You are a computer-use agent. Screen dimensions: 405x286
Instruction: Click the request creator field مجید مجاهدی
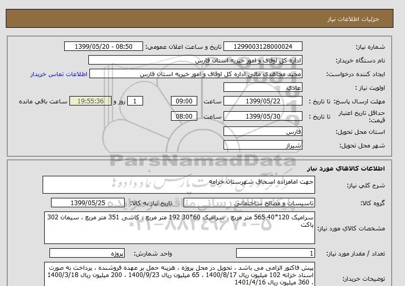196,74
